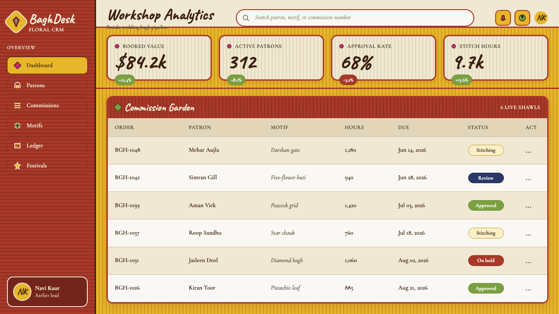Image resolution: width=559 pixels, height=314 pixels.
Task: Open the NK avatar in the top bar
Action: coord(541,18)
